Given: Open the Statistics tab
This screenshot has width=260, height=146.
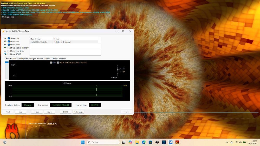Looking at the screenshot, I should 62,59.
